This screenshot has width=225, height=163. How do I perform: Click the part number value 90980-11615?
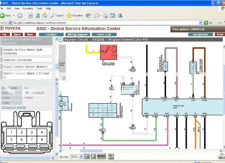click(x=34, y=93)
